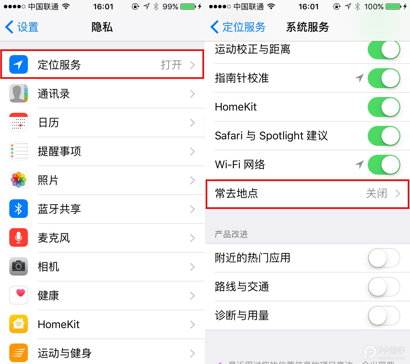Disable the 指南针校准 switch
The height and width of the screenshot is (364, 410).
coord(384,78)
